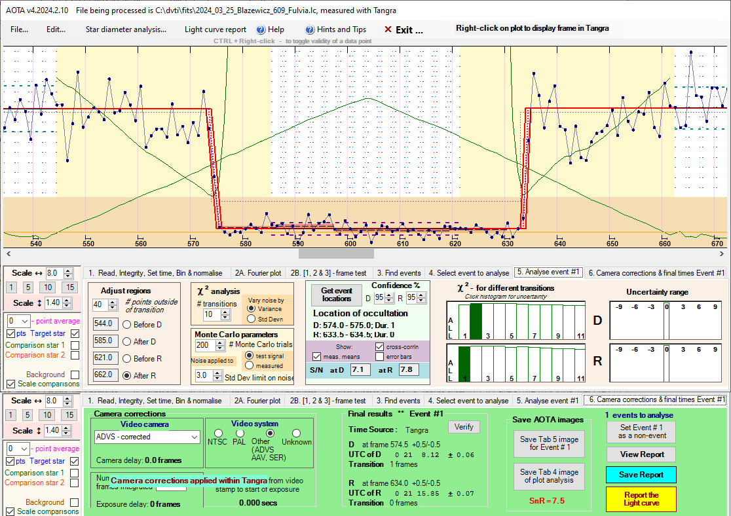Adjust # transitions spinner

225,314
